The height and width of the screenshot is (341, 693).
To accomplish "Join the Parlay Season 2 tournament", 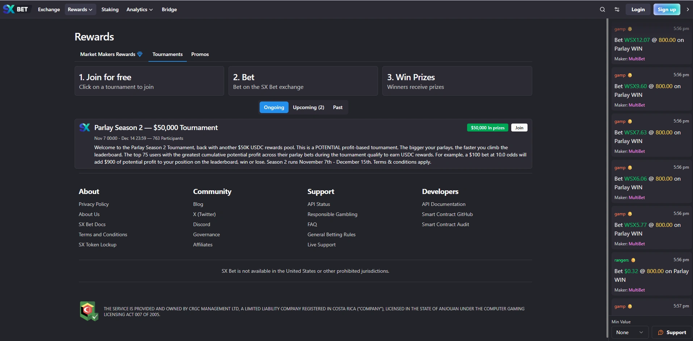I will [x=519, y=128].
